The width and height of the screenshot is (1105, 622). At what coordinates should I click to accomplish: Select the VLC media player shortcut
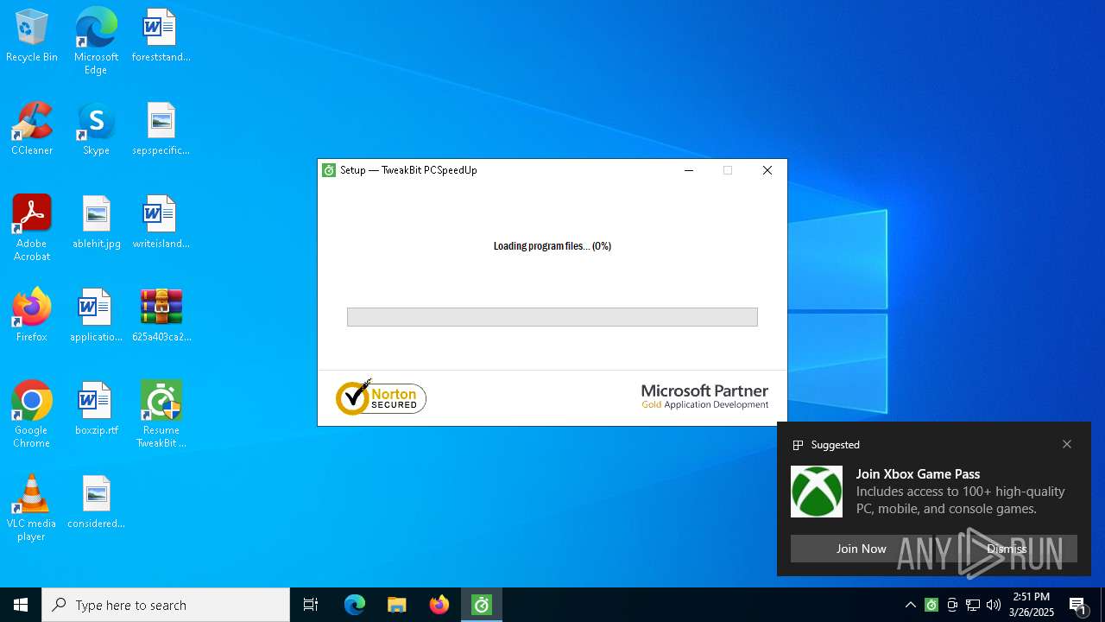[32, 508]
